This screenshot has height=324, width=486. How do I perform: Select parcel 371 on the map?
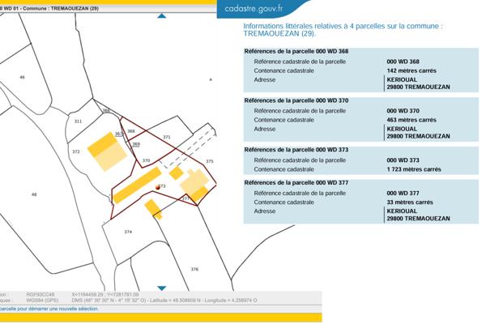click(167, 137)
